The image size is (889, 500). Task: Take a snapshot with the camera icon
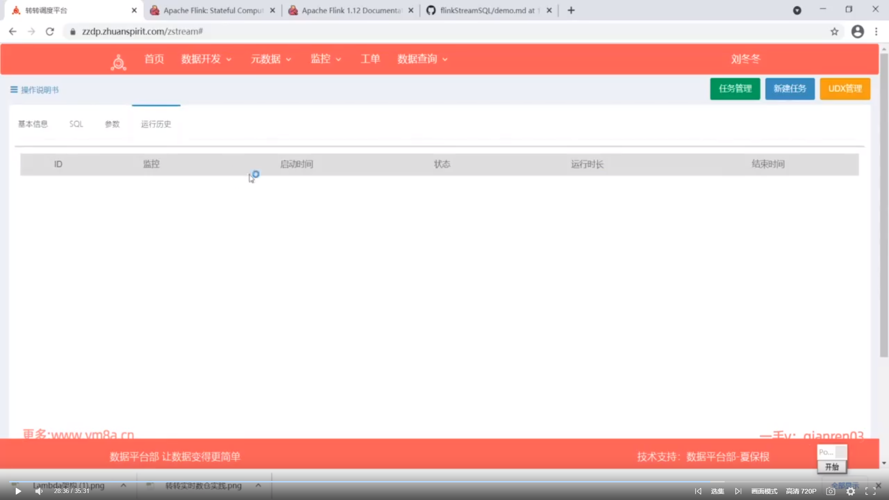click(x=831, y=491)
